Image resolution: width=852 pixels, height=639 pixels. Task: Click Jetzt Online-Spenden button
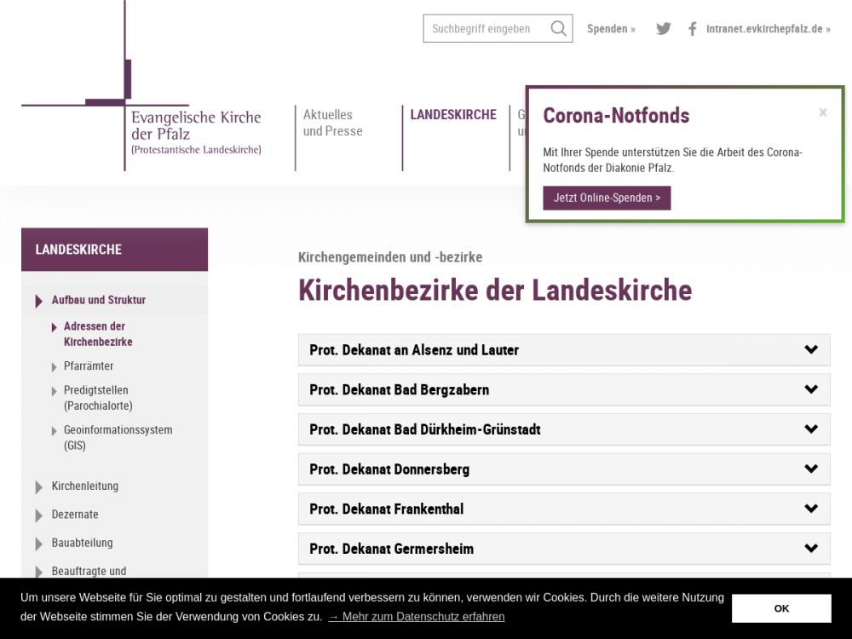pos(607,198)
